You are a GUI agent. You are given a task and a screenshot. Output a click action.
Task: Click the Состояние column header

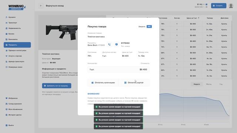tap(163, 18)
